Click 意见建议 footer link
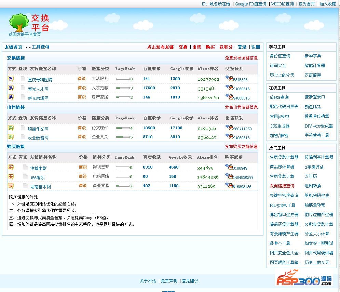Image resolution: width=340 pixels, height=292 pixels. pos(190,281)
